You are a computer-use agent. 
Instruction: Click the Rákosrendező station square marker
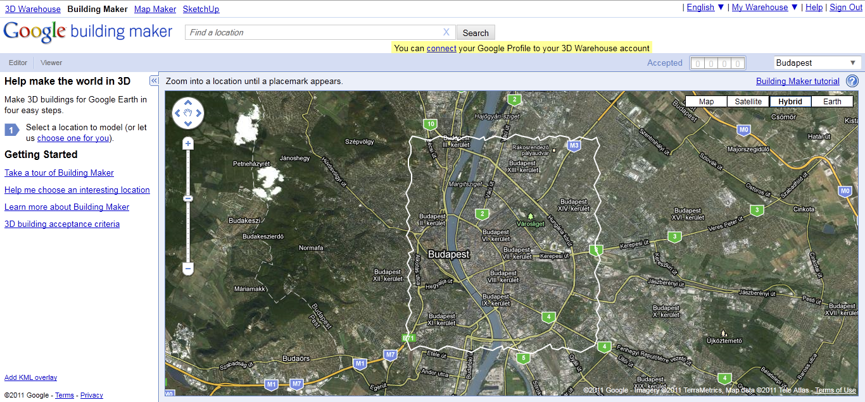pos(553,150)
